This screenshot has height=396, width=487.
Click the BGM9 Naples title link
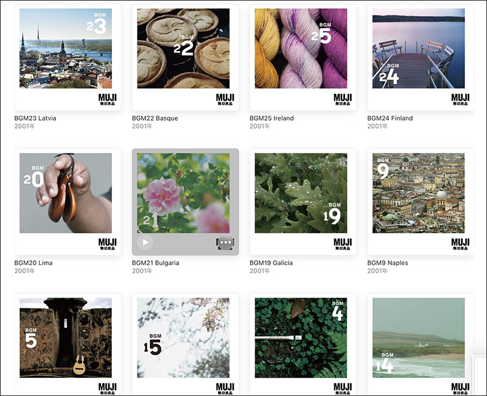coord(388,263)
